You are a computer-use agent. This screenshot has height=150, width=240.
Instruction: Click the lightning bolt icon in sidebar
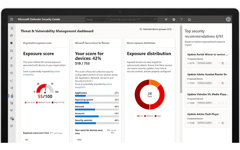[x=12, y=58]
